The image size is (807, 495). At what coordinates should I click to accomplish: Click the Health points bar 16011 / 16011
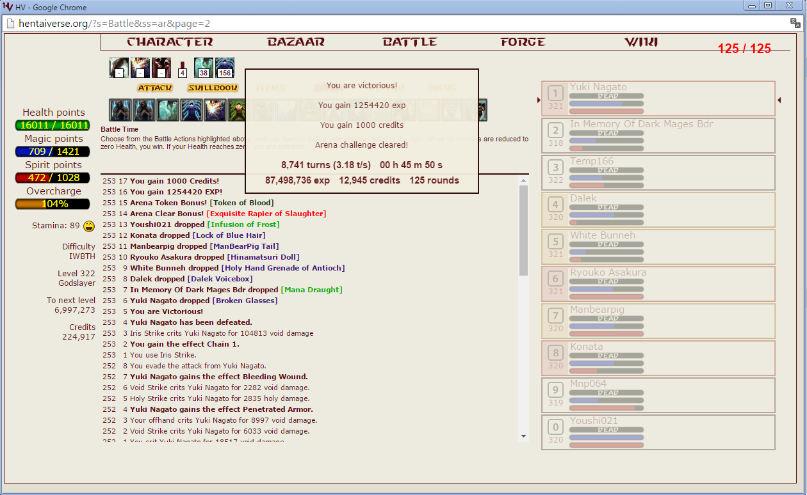53,125
